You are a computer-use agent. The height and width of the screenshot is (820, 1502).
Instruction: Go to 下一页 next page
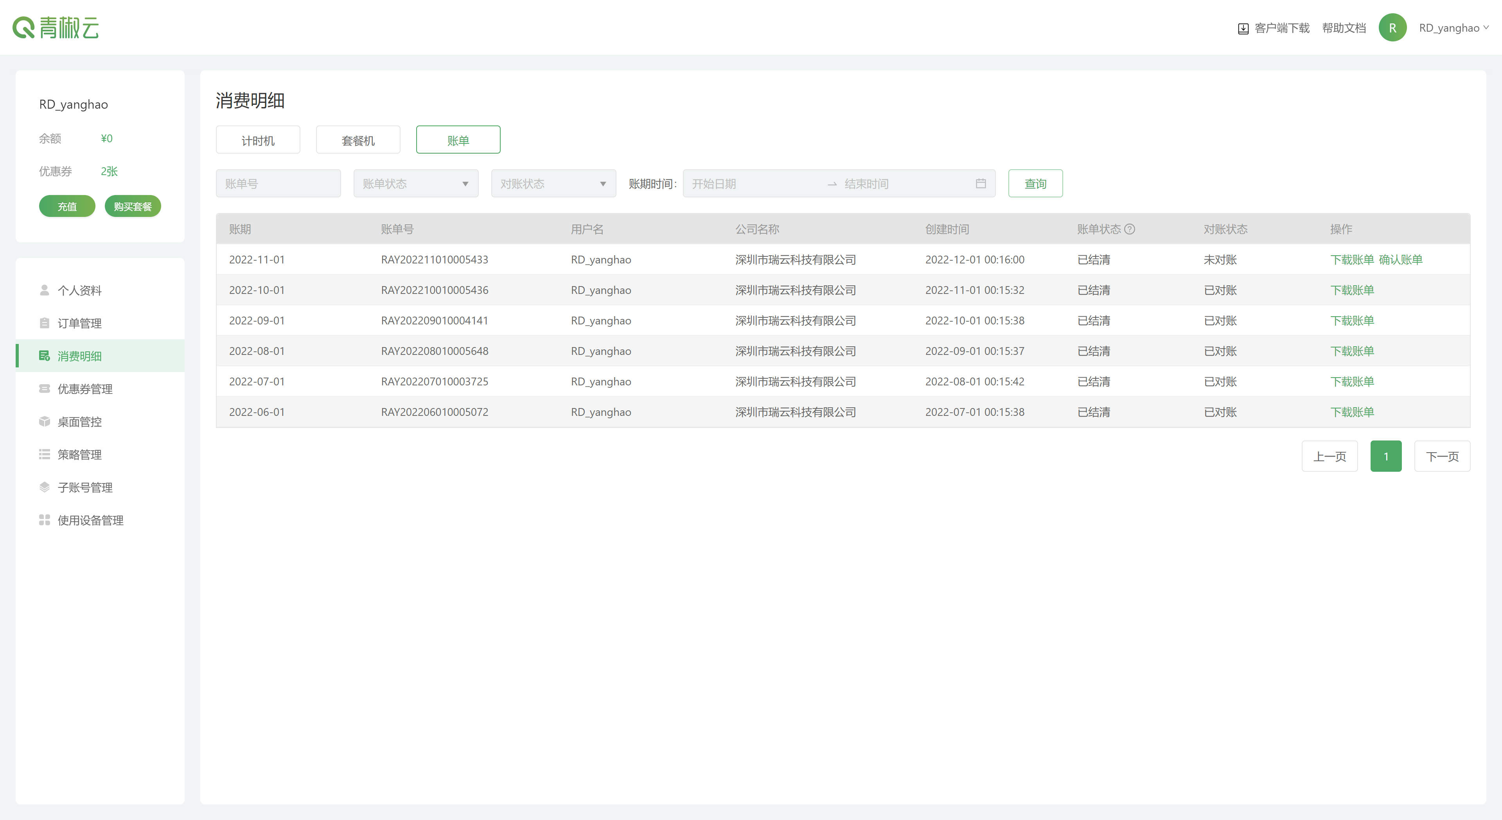pyautogui.click(x=1442, y=457)
